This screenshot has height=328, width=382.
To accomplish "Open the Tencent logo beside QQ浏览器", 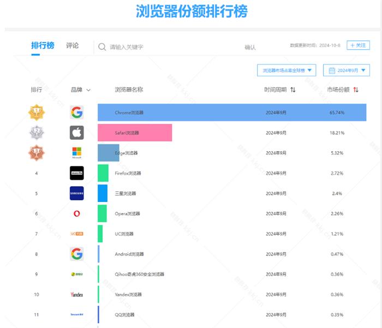I will click(x=77, y=314).
